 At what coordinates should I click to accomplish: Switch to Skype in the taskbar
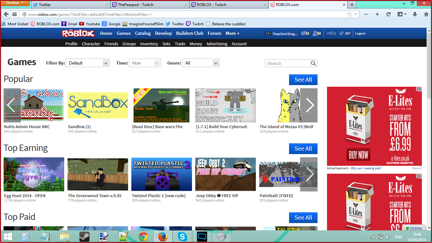[x=182, y=237]
